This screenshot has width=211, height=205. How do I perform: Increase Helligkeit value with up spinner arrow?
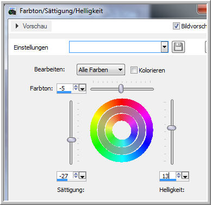pos(178,173)
